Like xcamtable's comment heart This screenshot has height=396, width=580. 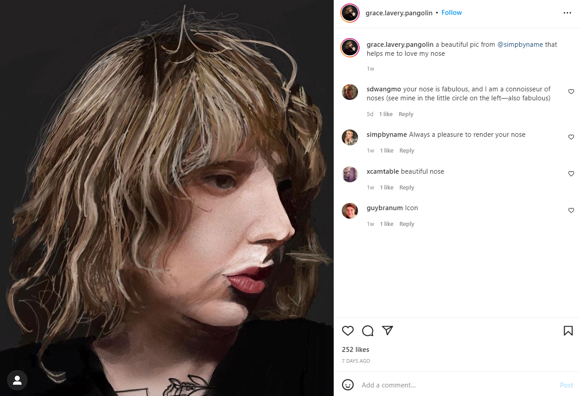point(571,174)
